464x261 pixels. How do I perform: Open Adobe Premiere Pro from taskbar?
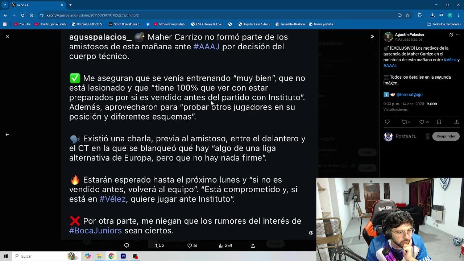click(123, 256)
